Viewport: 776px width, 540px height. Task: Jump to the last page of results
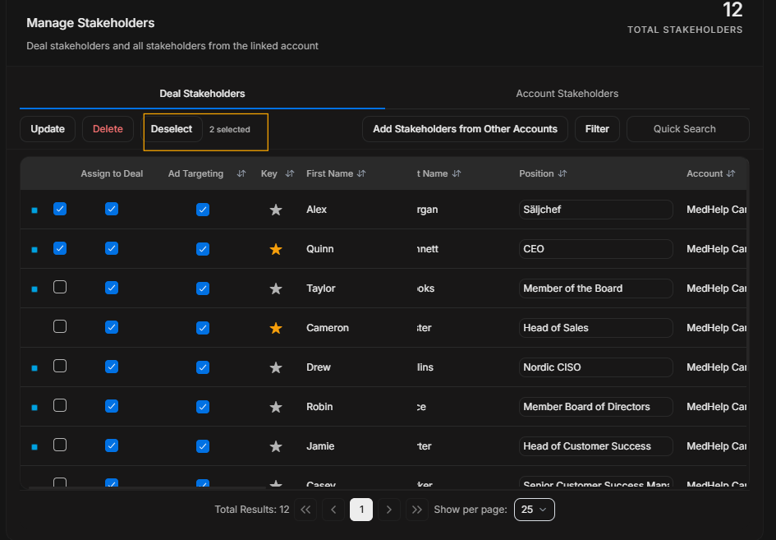point(416,510)
